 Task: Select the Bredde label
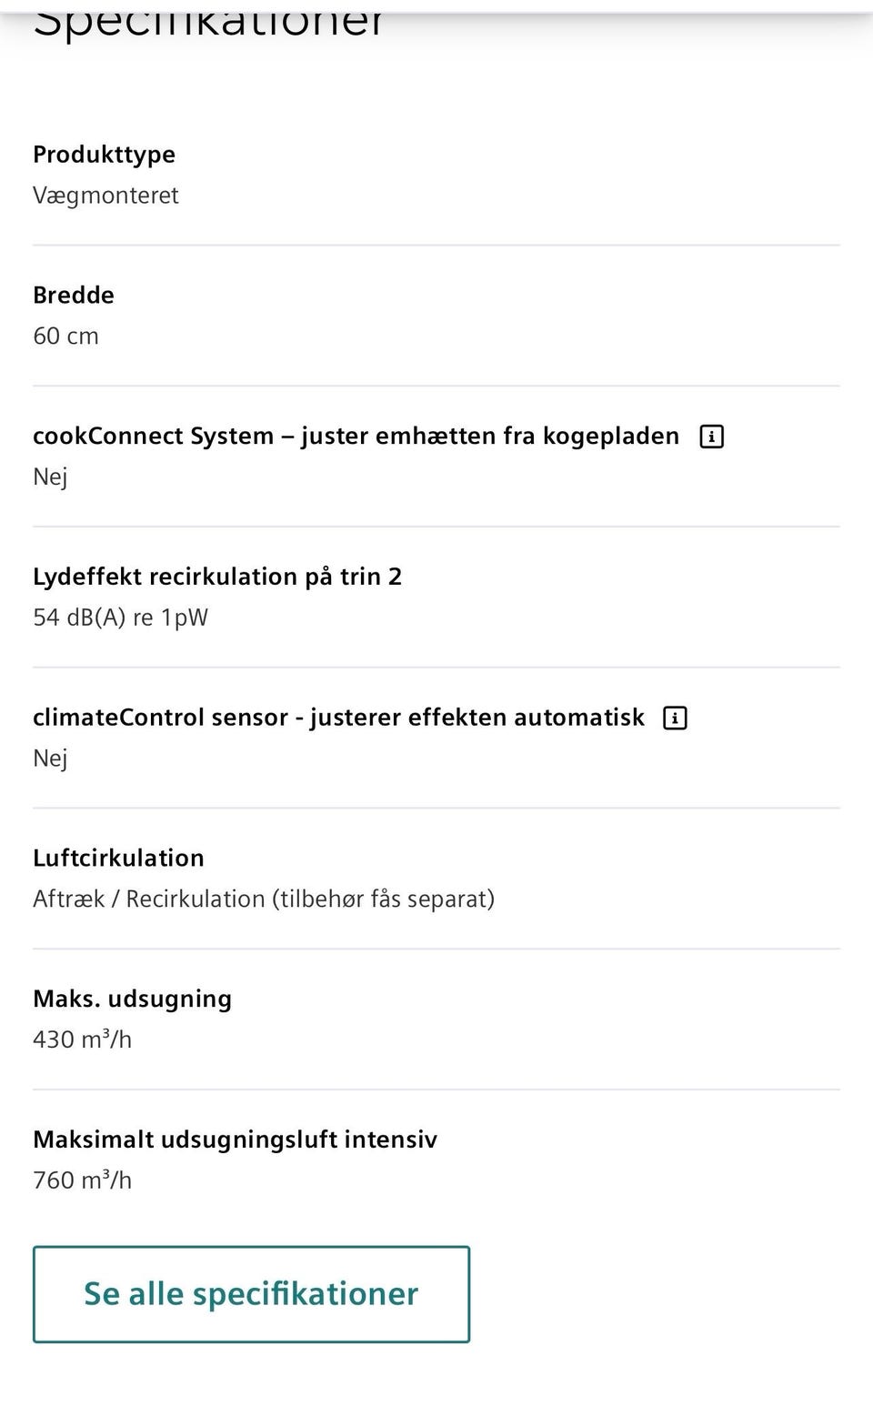point(74,295)
